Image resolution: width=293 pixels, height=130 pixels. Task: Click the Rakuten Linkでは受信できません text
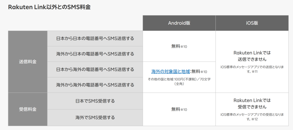coord(252,104)
